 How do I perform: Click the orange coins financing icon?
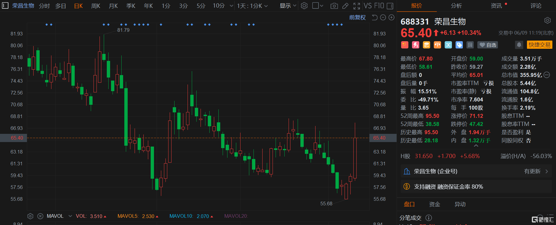pos(427,45)
